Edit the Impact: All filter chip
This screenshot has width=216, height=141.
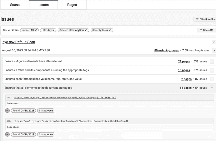pyautogui.click(x=29, y=30)
